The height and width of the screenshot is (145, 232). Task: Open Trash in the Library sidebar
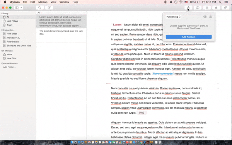(18, 25)
